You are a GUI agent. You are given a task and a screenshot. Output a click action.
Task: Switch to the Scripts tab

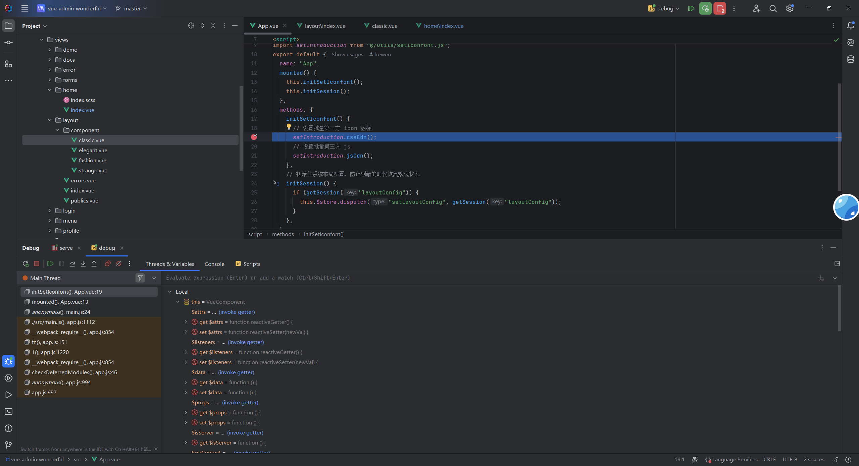tap(248, 264)
